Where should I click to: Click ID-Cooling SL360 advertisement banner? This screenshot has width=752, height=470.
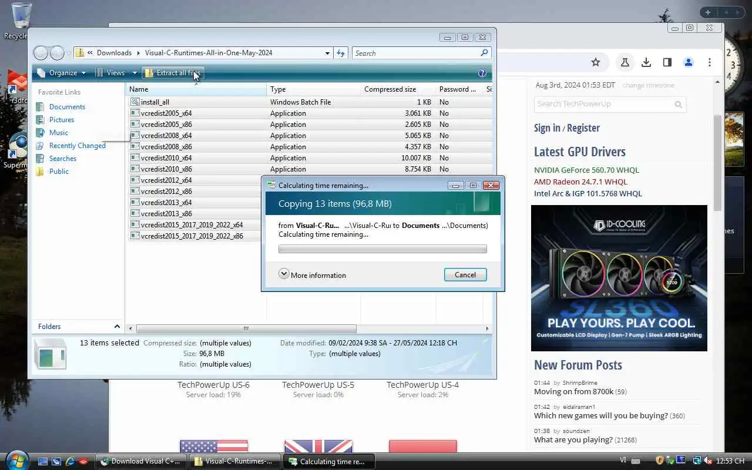[x=619, y=278]
